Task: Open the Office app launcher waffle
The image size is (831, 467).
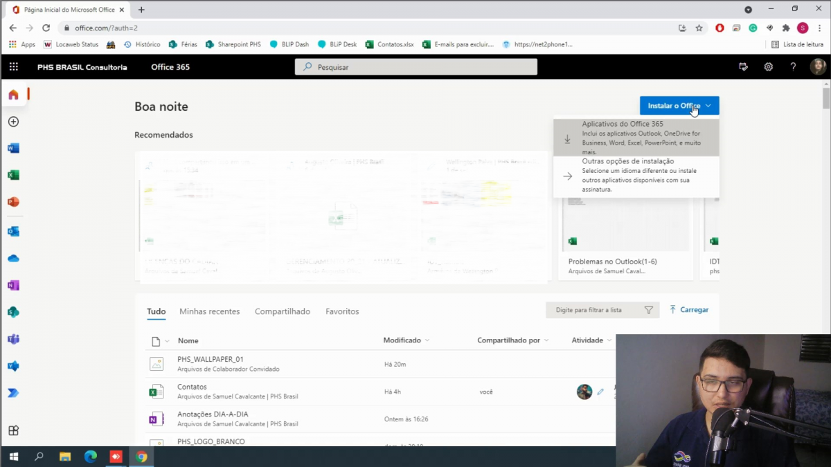Action: pyautogui.click(x=14, y=67)
